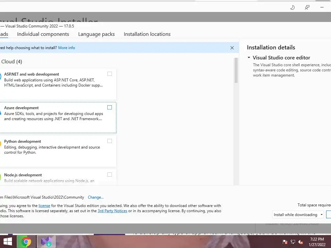331x248 pixels.
Task: Click the Visual Studio Community 2022 — 17.0.5 title
Action: pos(39,26)
